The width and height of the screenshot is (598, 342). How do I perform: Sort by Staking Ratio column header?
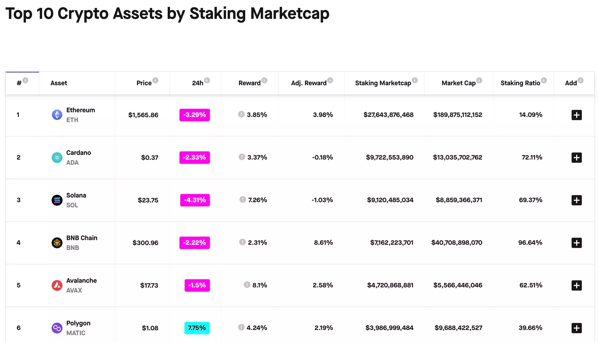point(520,83)
